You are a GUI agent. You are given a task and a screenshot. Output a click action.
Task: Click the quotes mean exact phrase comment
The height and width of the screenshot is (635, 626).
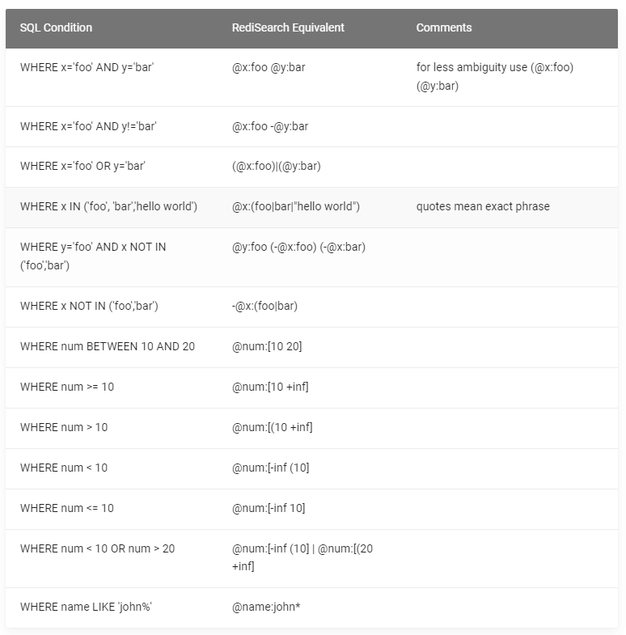pyautogui.click(x=483, y=206)
